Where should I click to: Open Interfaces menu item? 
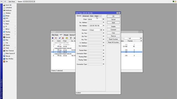pyautogui.click(x=9, y=10)
